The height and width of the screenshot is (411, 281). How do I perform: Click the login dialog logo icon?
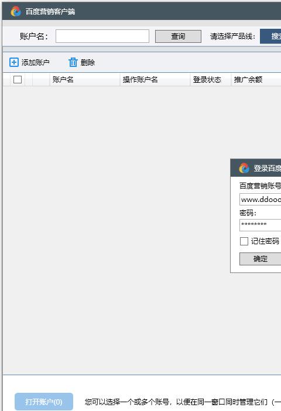[244, 168]
